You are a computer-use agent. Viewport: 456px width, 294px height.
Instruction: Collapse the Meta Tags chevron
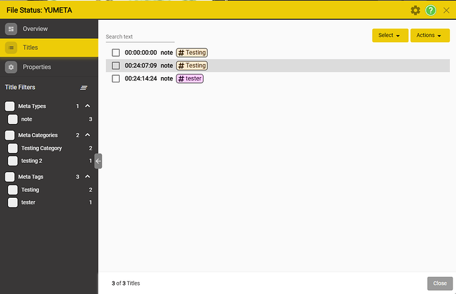[88, 177]
